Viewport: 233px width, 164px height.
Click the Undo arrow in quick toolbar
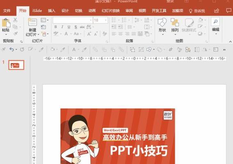tap(12, 49)
